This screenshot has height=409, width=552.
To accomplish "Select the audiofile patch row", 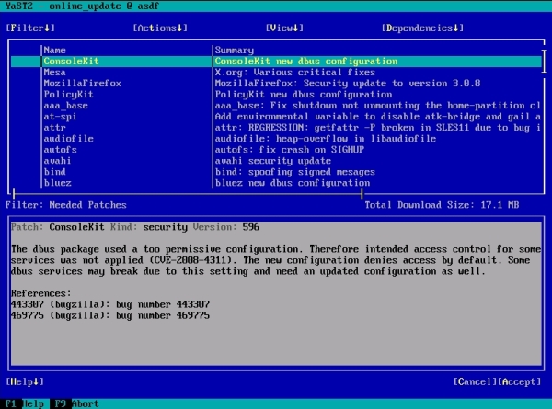I will pos(276,139).
